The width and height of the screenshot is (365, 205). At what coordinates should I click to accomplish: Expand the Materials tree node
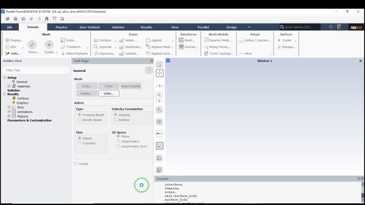(x=9, y=86)
